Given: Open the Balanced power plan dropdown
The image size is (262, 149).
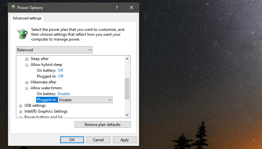Looking at the screenshot, I should coord(54,50).
